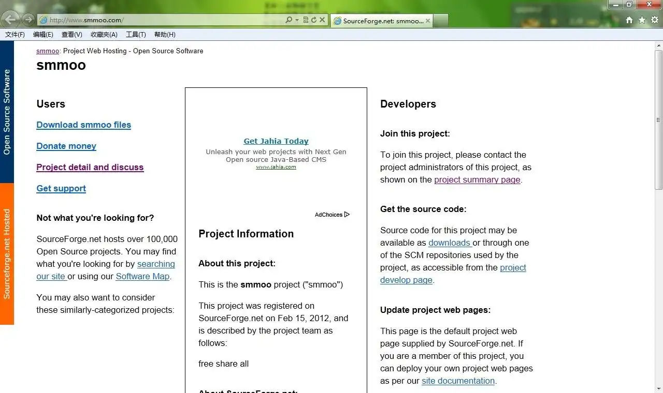Viewport: 663px width, 393px height.
Task: Click the smmoo breadcrumb link
Action: [x=48, y=51]
